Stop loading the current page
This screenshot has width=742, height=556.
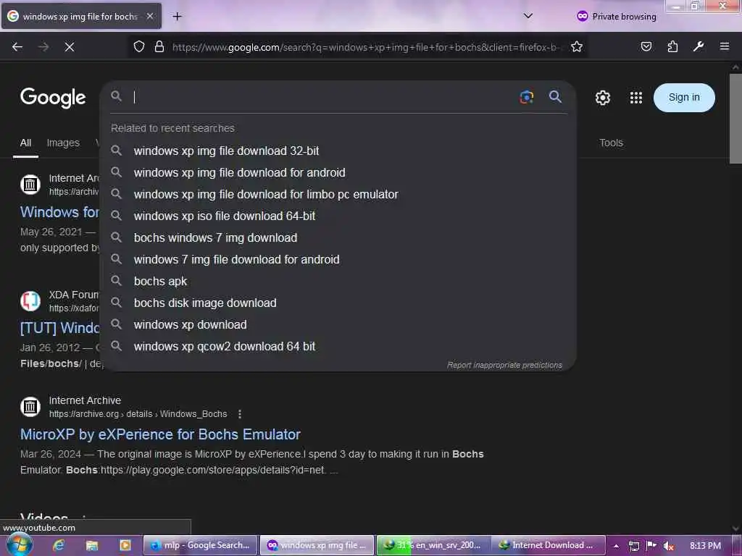pos(69,47)
